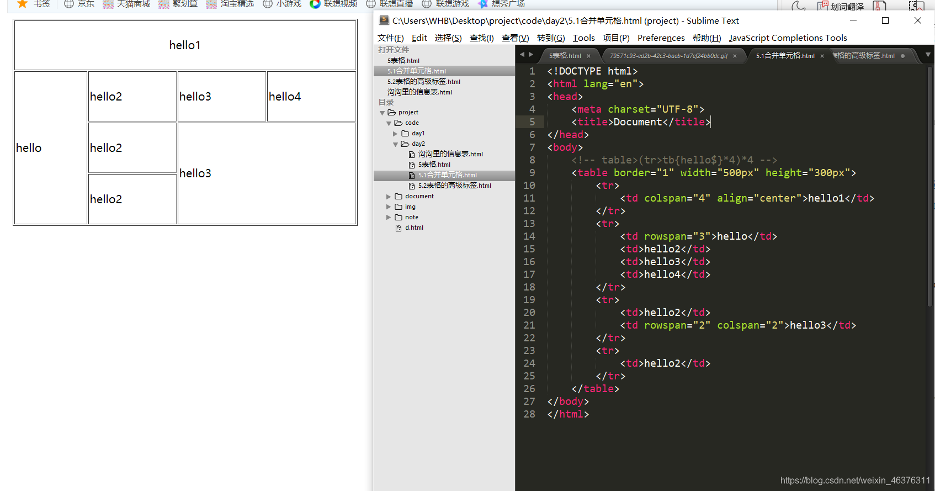Select 5.2表格的高级标签.html in open files list

(x=424, y=82)
